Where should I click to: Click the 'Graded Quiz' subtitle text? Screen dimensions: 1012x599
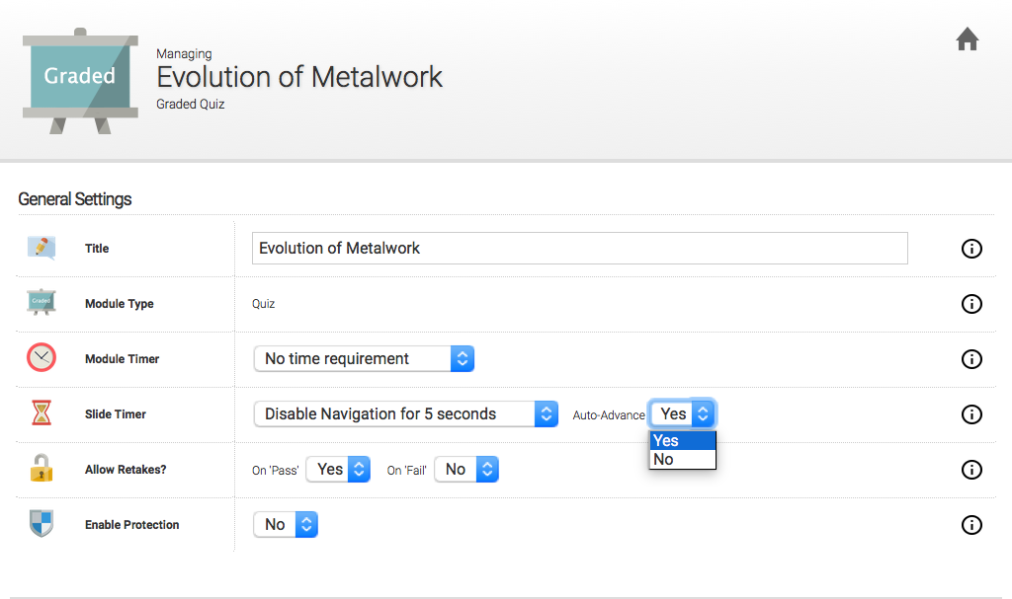[x=191, y=104]
